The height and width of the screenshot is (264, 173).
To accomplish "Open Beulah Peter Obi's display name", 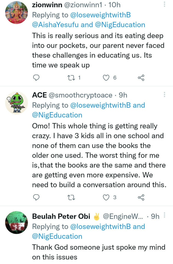I will coord(61,217).
